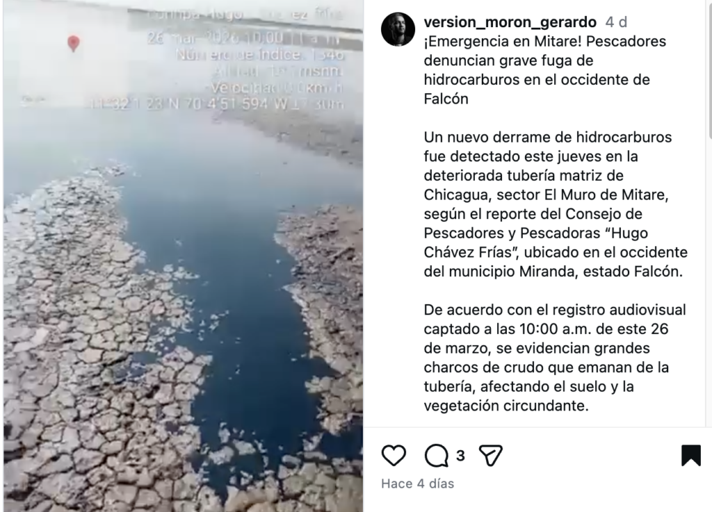Toggle the saved bookmark icon
This screenshot has width=712, height=512.
tap(690, 455)
